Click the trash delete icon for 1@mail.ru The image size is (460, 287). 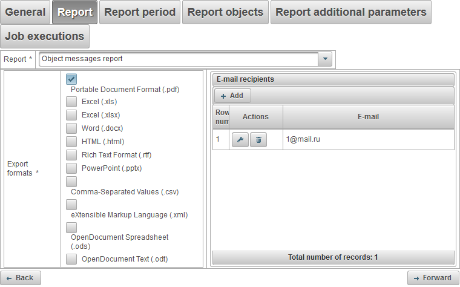point(258,140)
